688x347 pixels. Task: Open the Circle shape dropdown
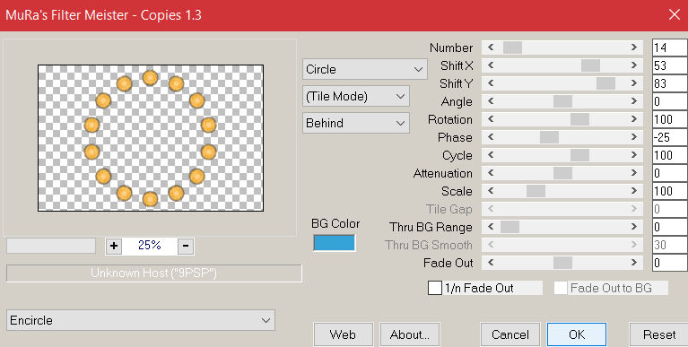364,69
